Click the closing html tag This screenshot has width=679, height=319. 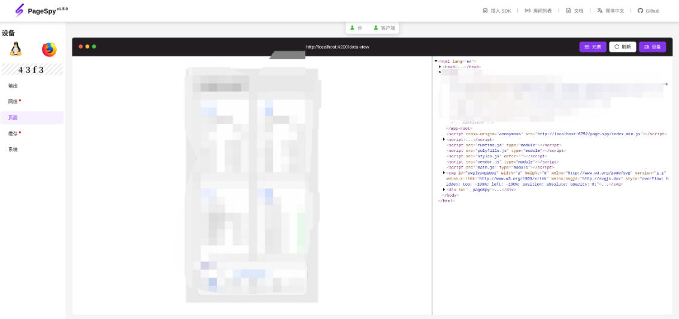(447, 201)
